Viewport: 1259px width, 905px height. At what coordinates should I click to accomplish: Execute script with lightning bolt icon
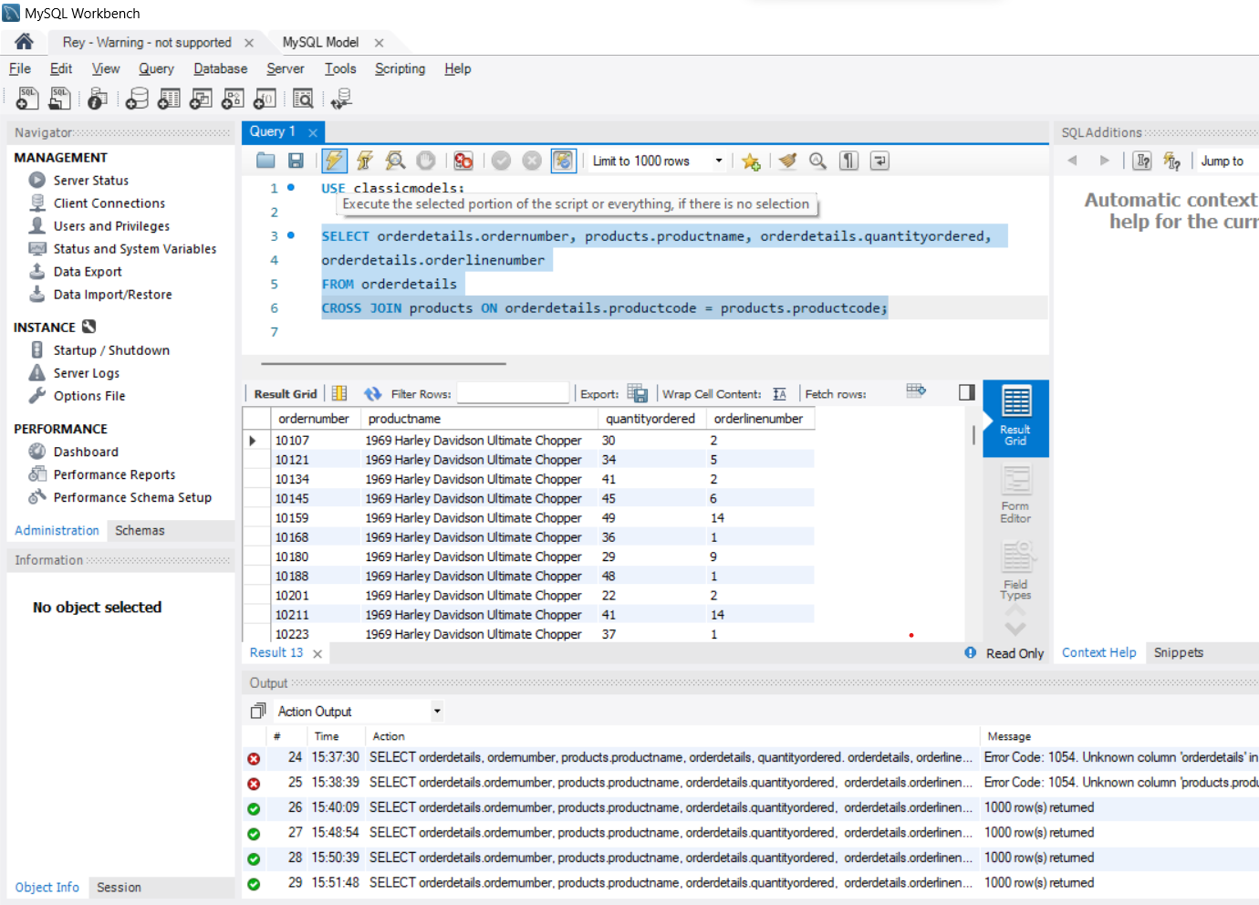[x=335, y=161]
